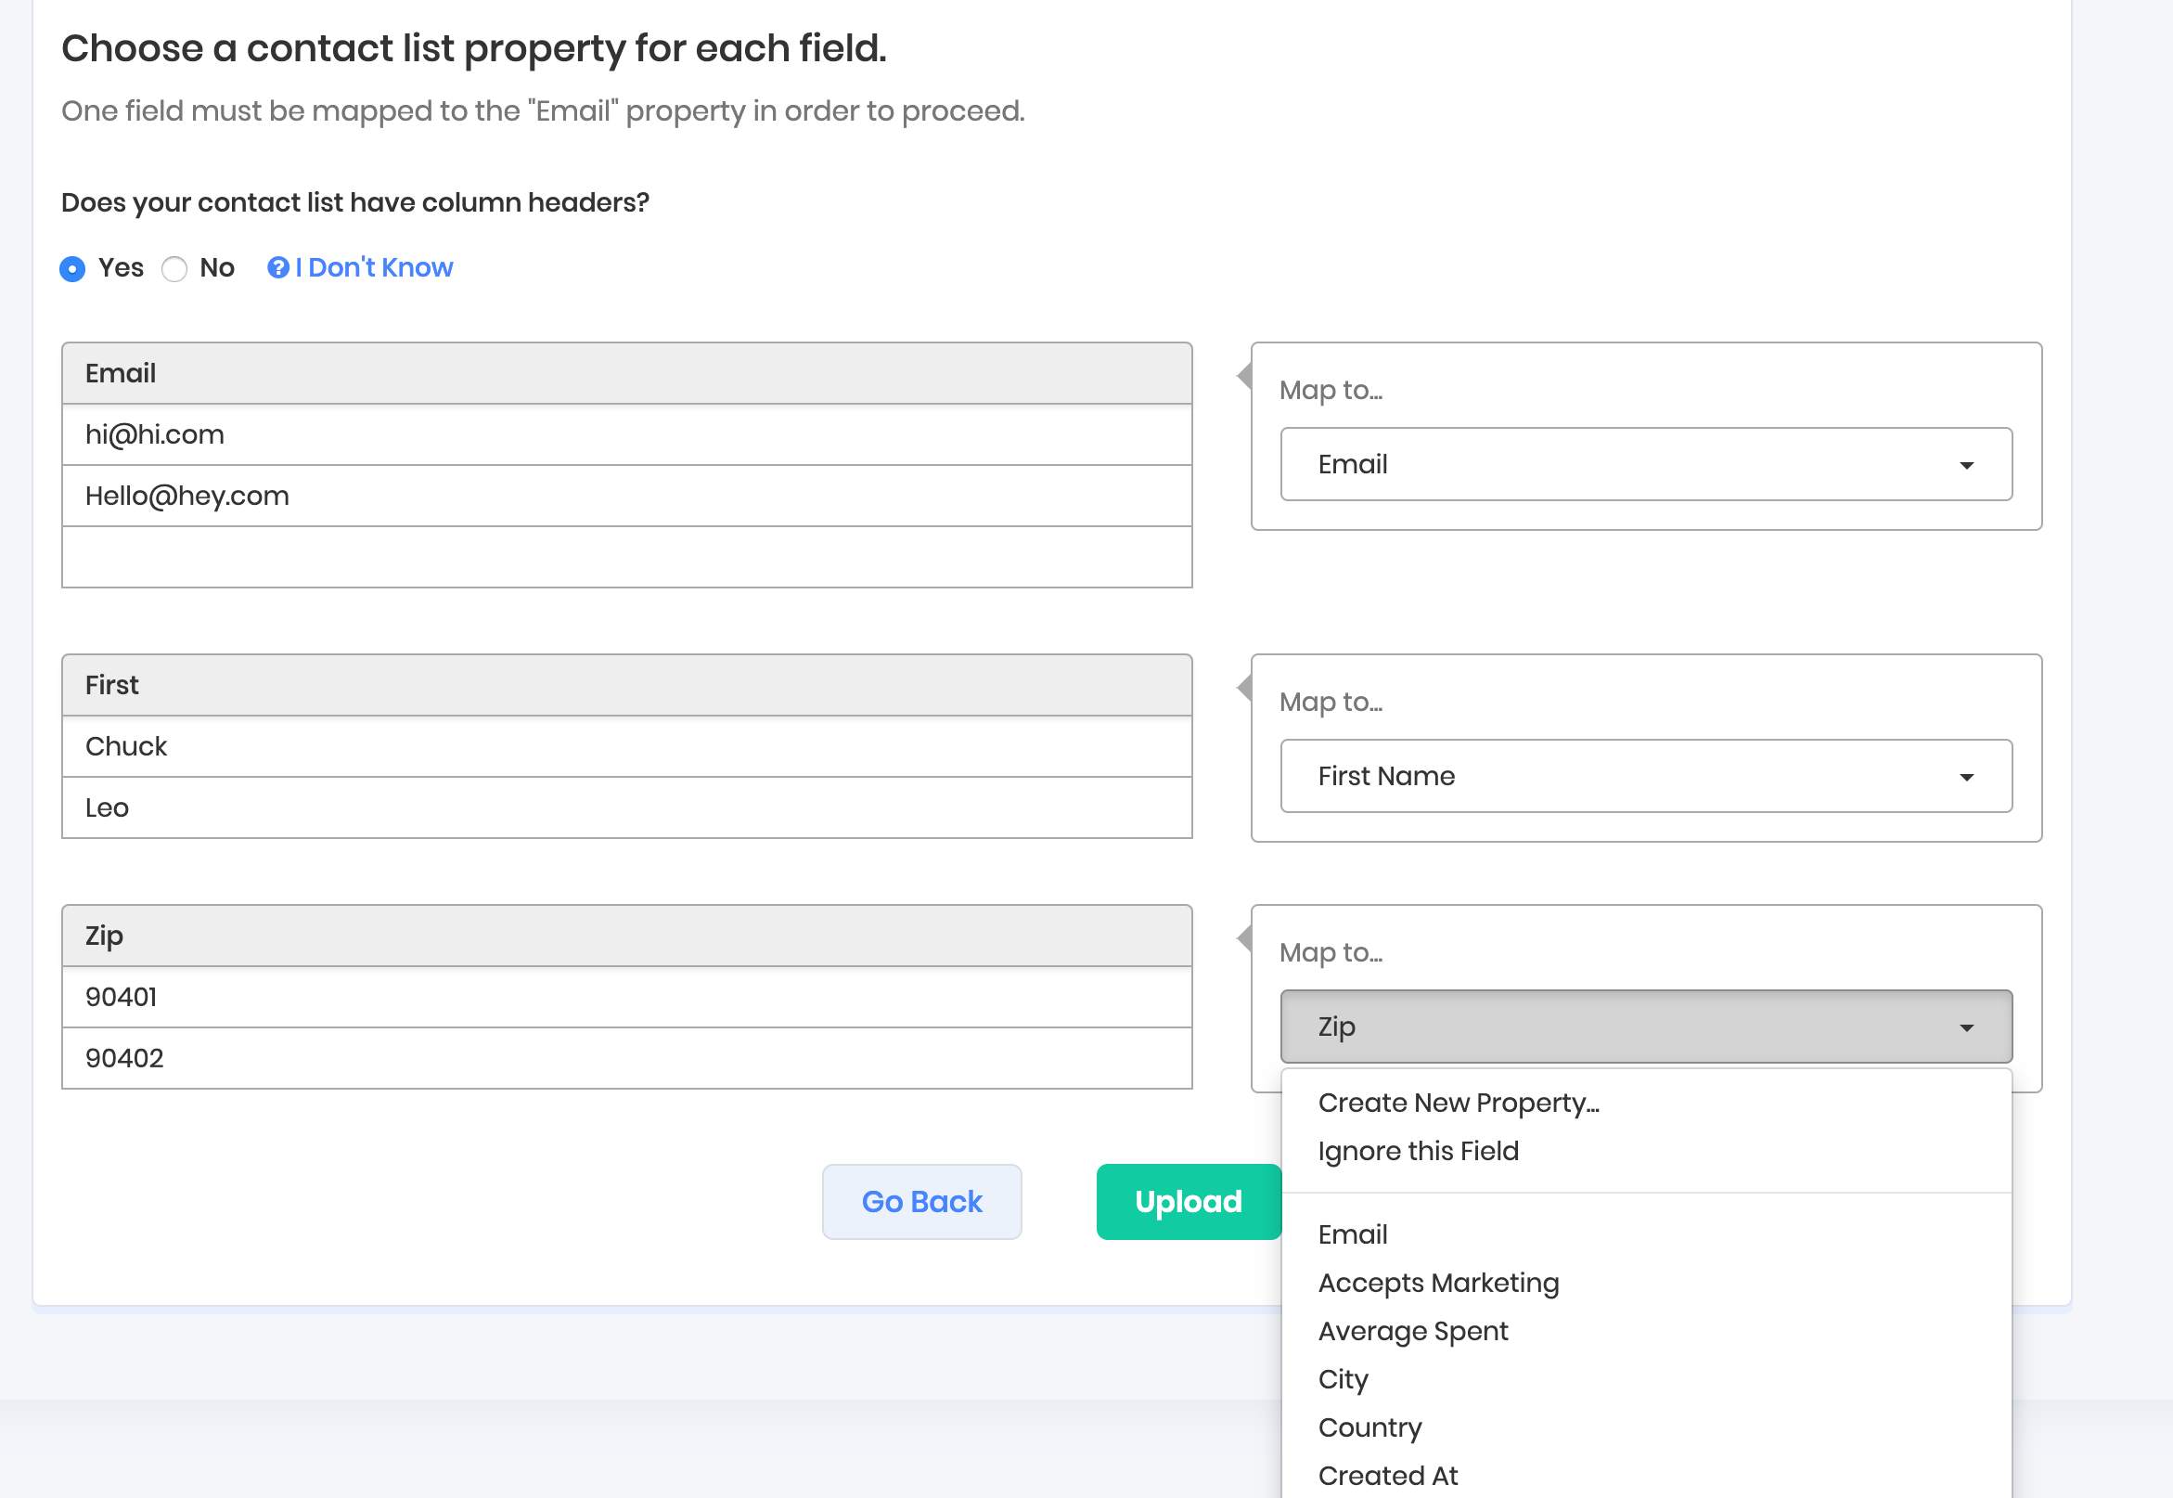This screenshot has height=1498, width=2173.
Task: Open the Email map-to dropdown
Action: coord(1646,465)
